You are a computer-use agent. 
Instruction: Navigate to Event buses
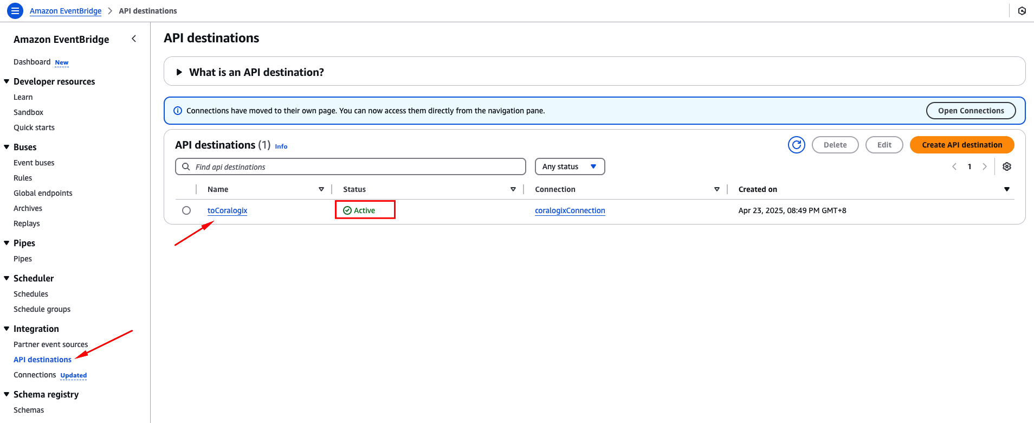click(x=34, y=163)
